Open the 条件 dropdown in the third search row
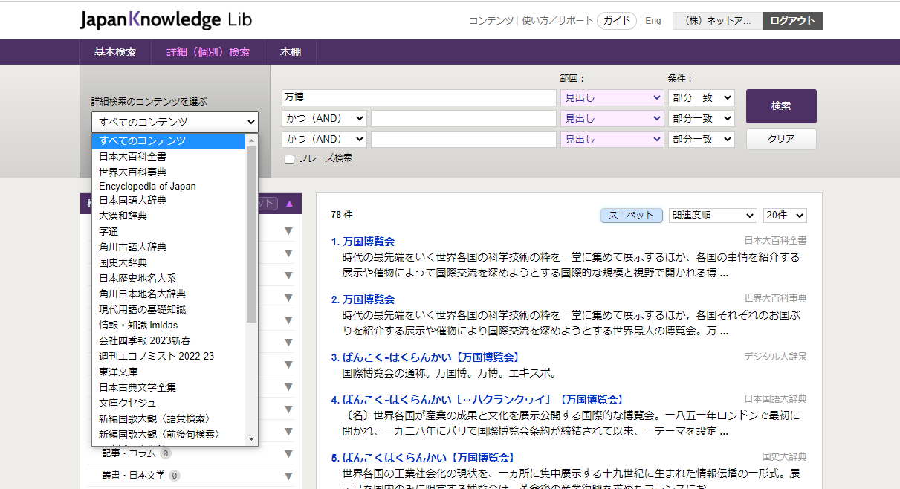Screen dimensions: 900x489 click(x=702, y=139)
